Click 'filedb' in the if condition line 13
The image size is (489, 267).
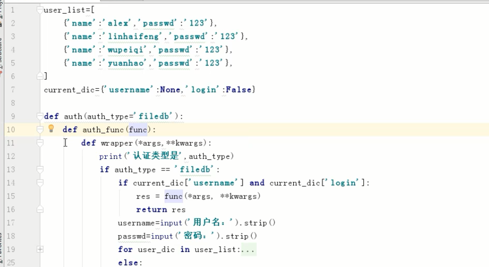click(194, 169)
